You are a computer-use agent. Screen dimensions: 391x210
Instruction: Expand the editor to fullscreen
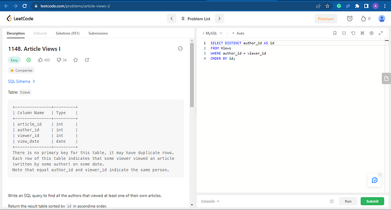click(380, 33)
